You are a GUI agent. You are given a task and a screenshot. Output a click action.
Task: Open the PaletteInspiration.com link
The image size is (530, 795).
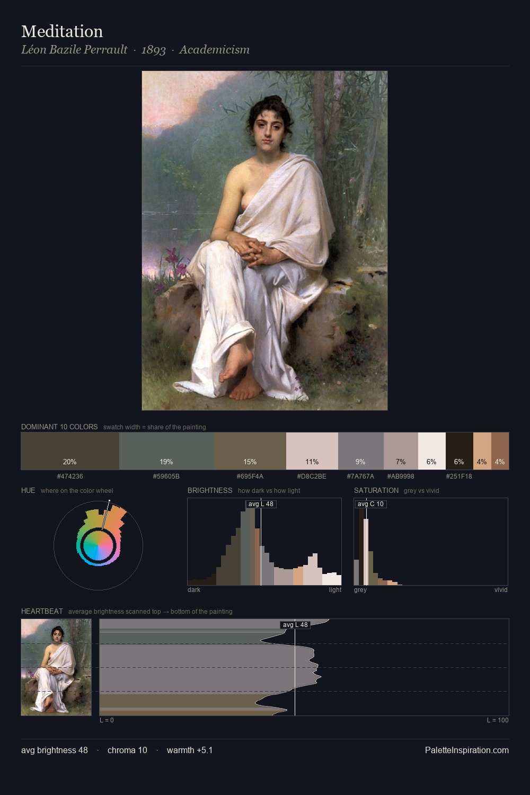click(467, 750)
